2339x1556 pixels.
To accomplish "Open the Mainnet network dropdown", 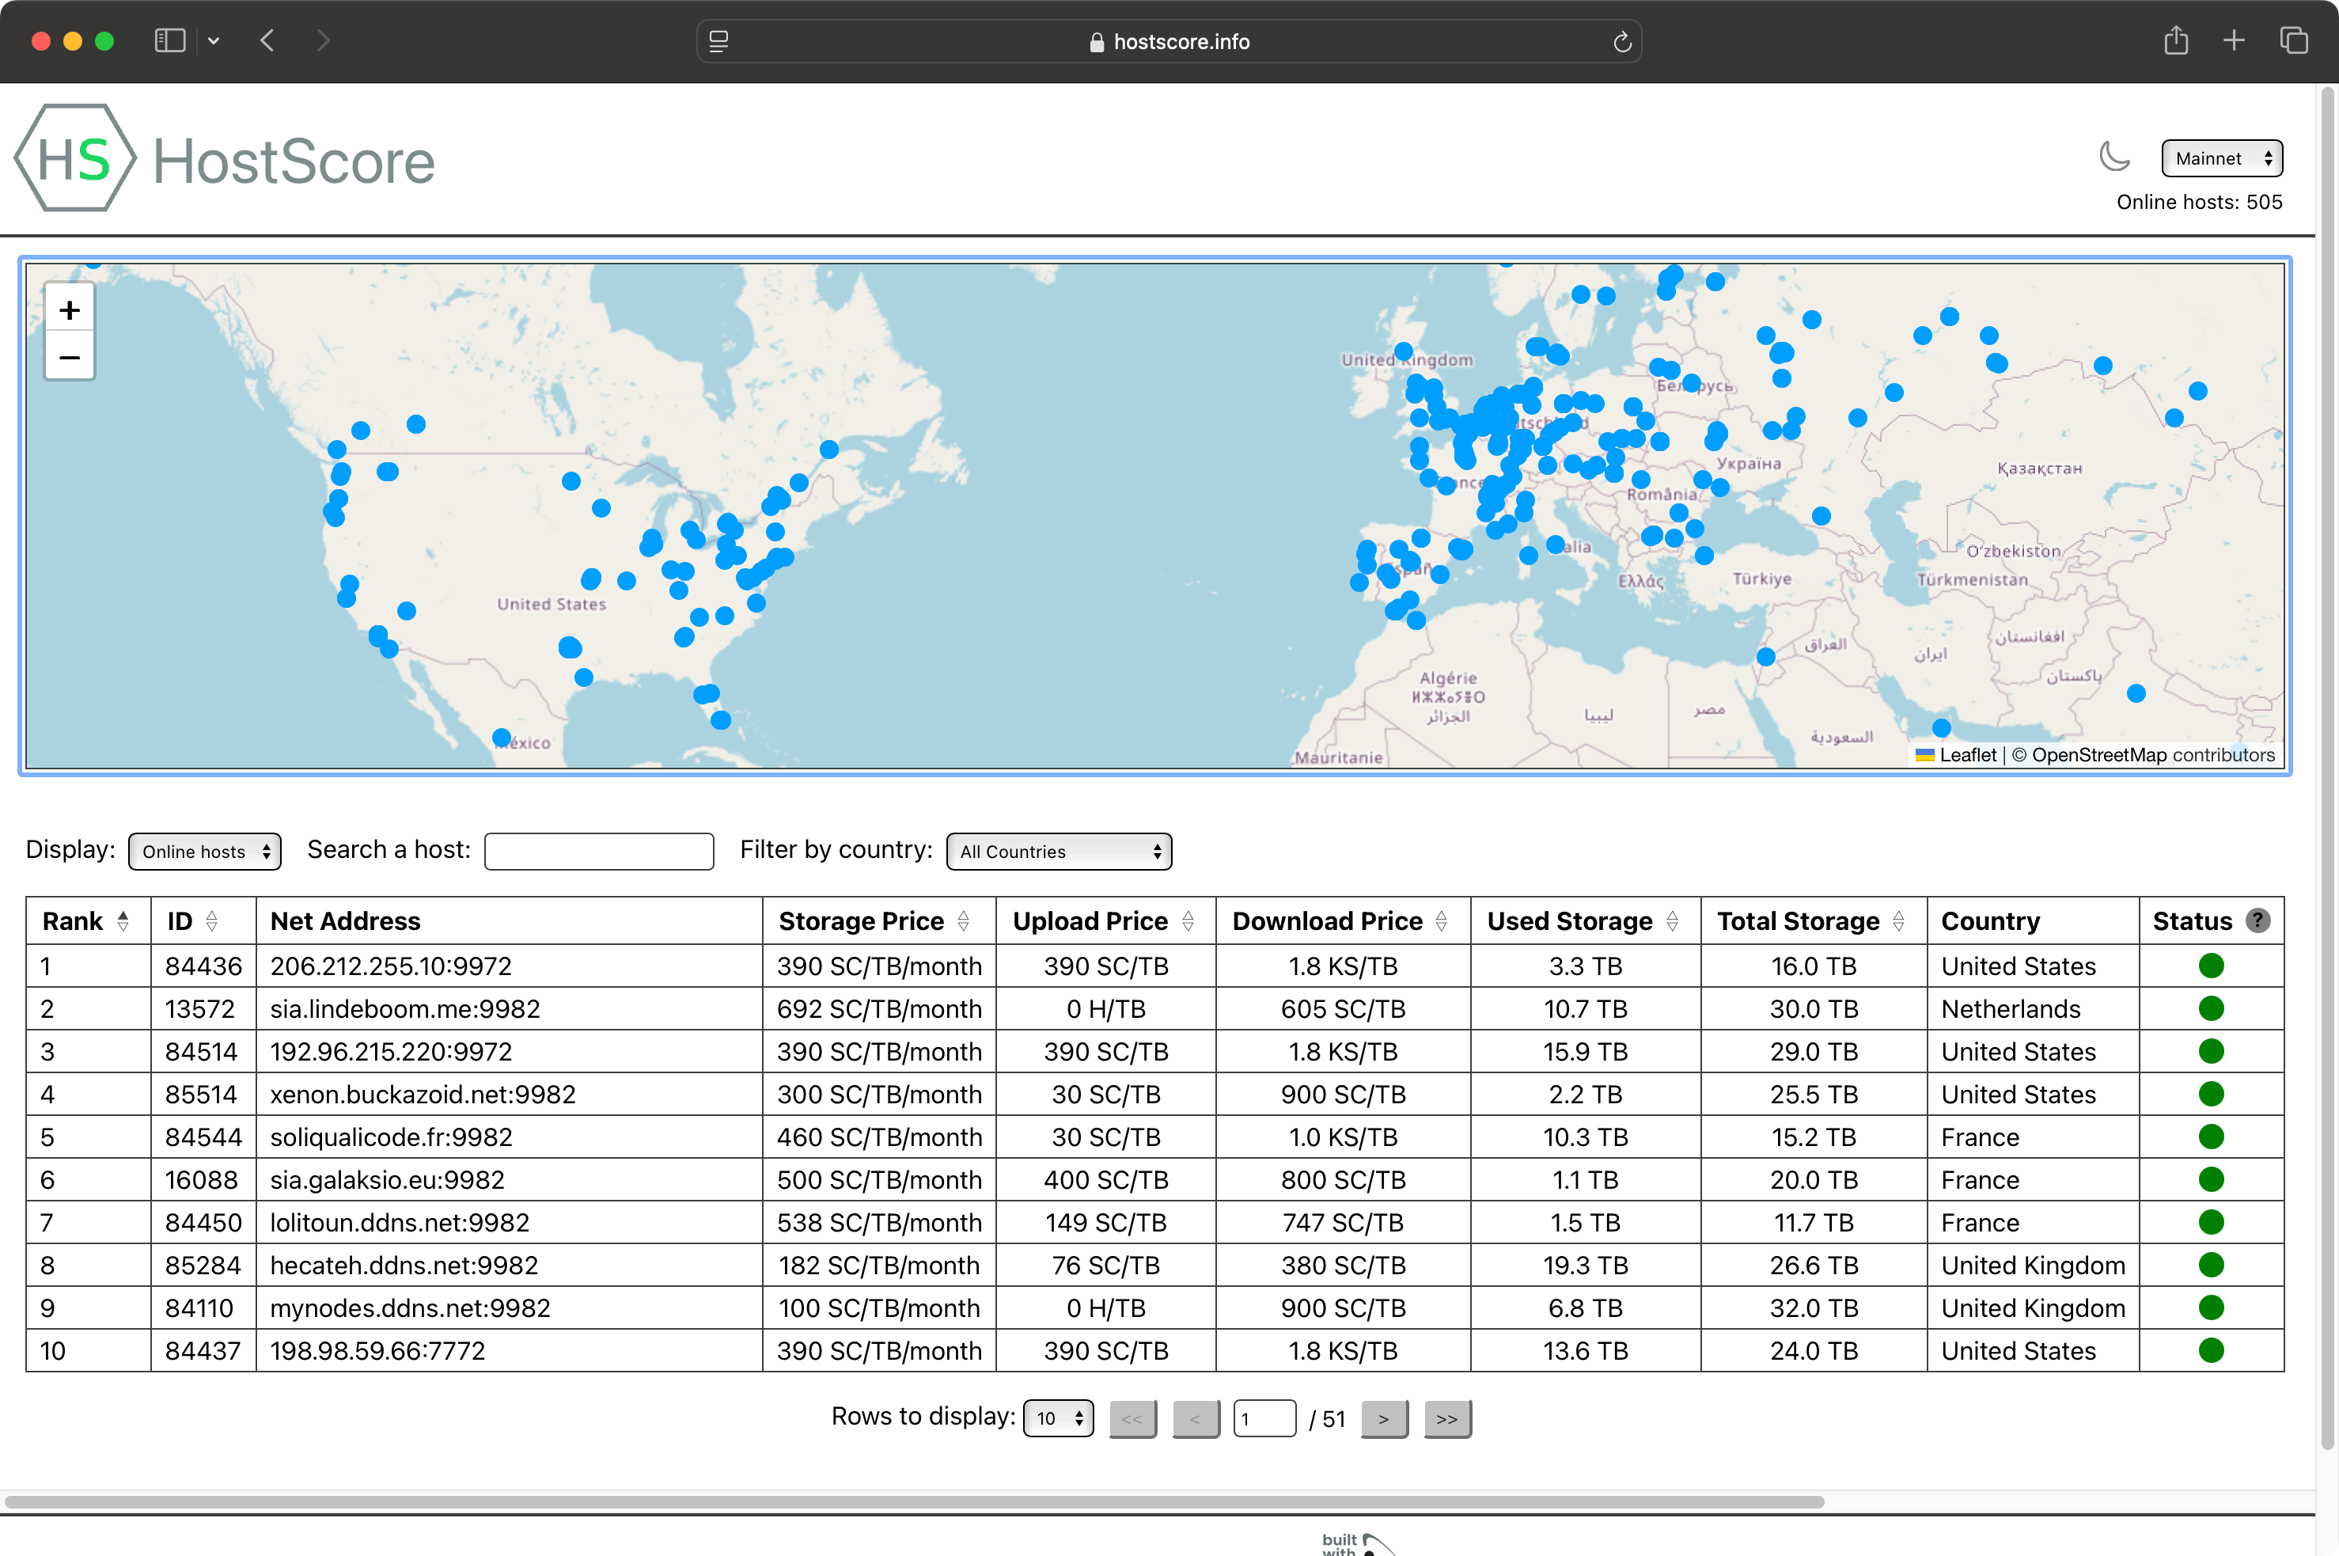I will [2221, 159].
